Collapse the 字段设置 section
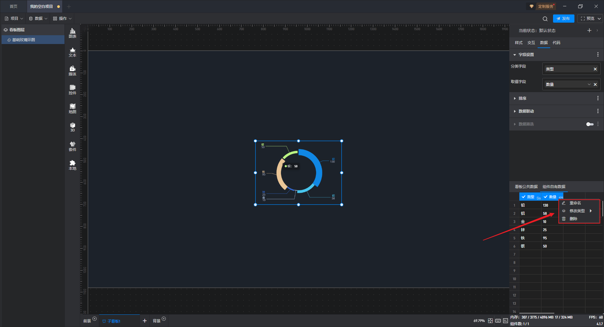 (515, 55)
